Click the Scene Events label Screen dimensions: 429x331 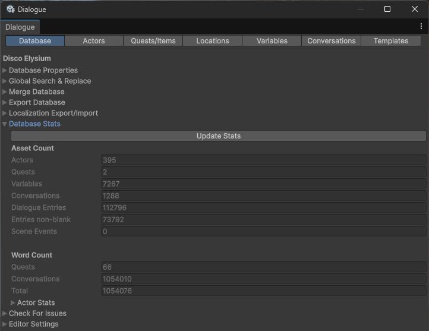34,231
